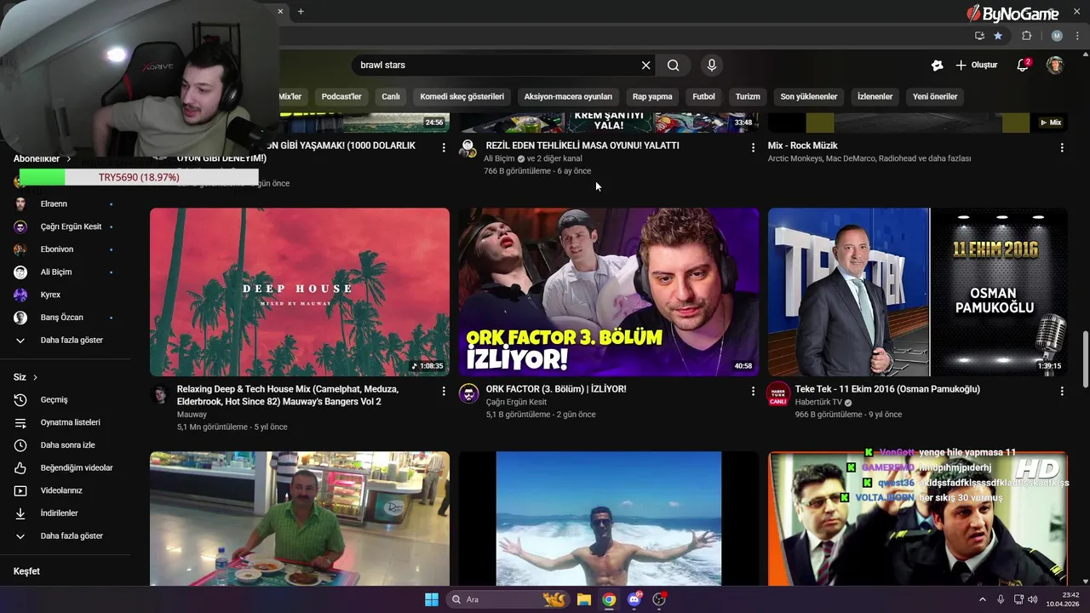The width and height of the screenshot is (1090, 613).
Task: Start voice search with the microphone
Action: [711, 66]
